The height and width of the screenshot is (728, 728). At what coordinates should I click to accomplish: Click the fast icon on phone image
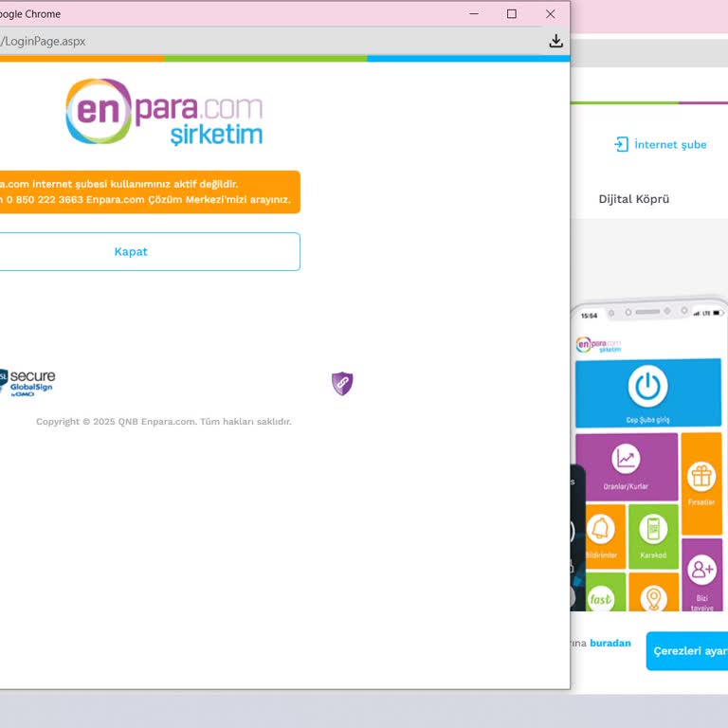point(600,599)
